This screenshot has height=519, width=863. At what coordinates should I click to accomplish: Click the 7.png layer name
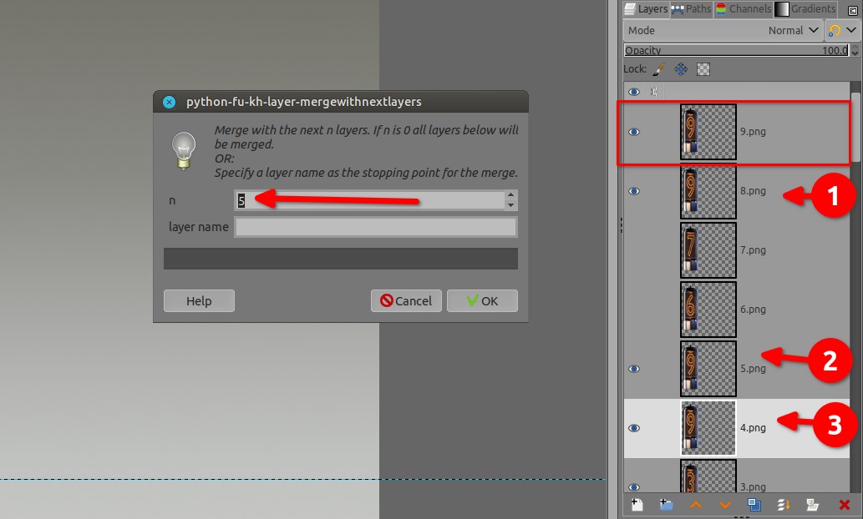point(753,250)
